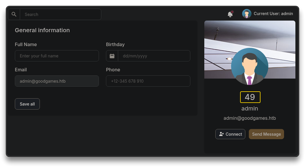Click the calendar icon beside Birthday
Image resolution: width=305 pixels, height=167 pixels.
[112, 56]
